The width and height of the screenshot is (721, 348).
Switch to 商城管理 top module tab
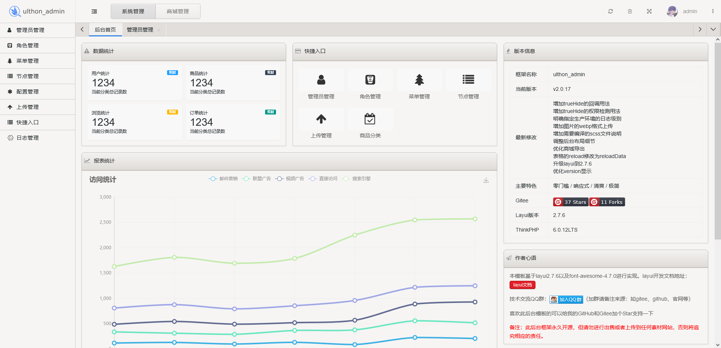pos(178,11)
